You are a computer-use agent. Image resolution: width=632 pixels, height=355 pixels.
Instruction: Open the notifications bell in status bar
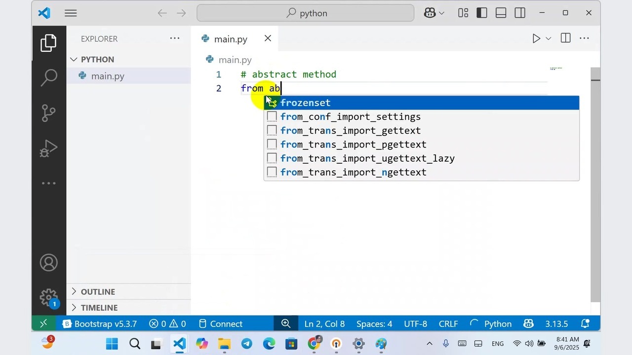click(586, 324)
